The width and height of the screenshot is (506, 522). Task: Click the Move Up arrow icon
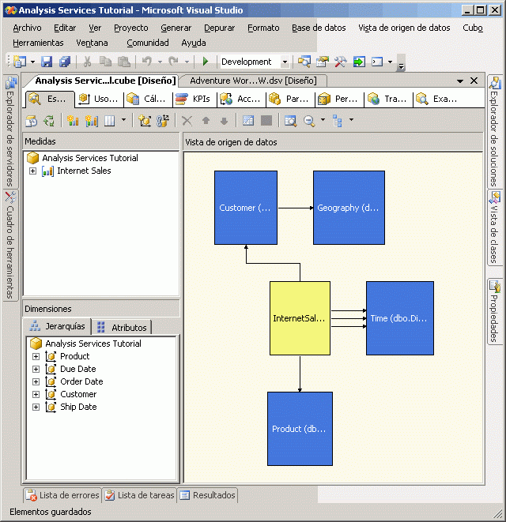[206, 121]
